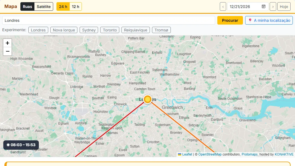The image size is (295, 166).
Task: Open the calendar date picker icon
Action: (263, 7)
